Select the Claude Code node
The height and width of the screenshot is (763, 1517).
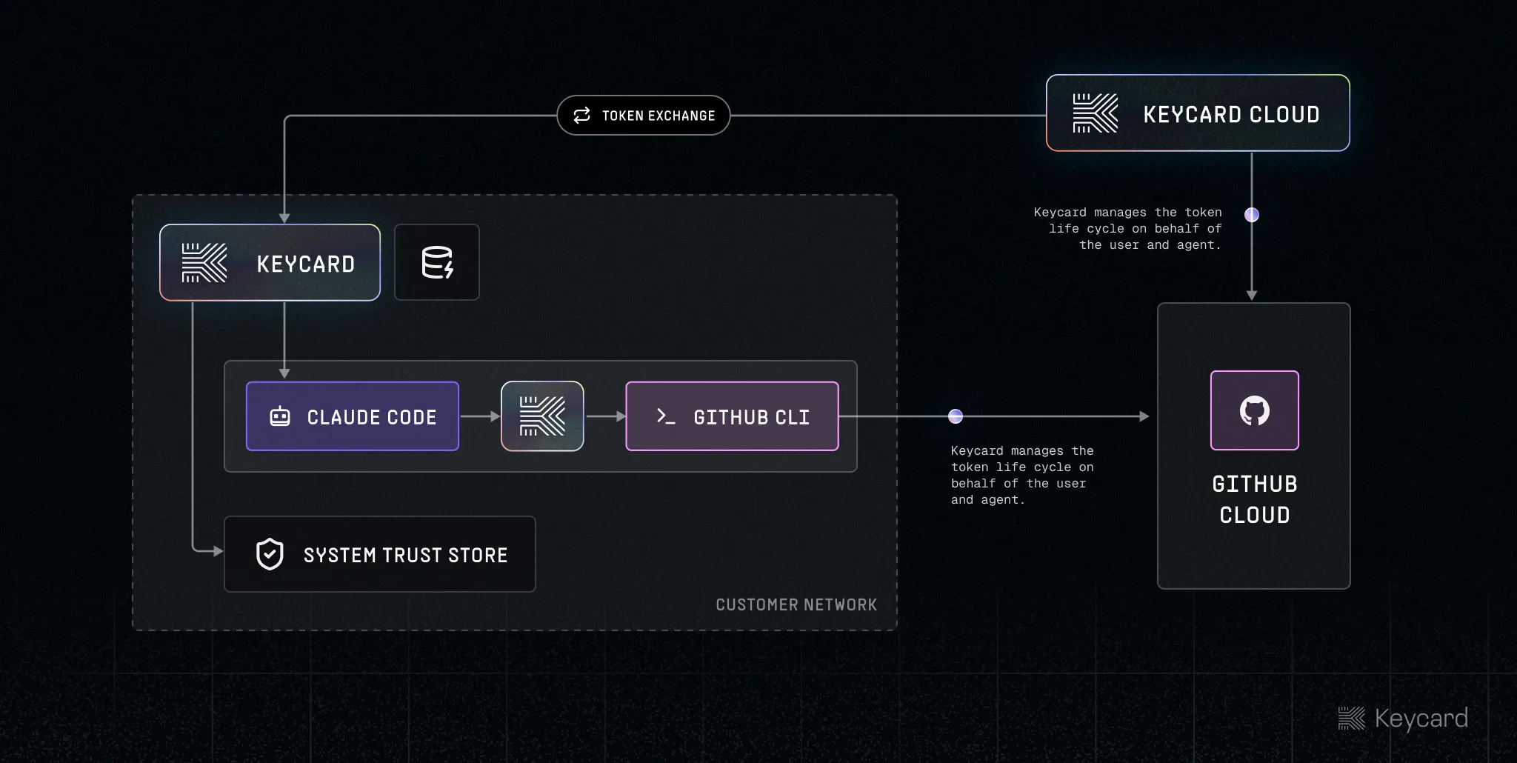click(352, 416)
